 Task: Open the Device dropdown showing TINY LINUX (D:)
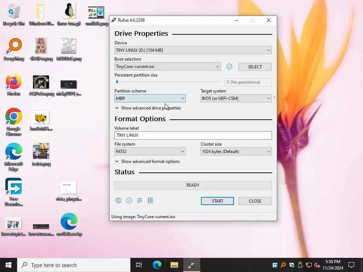coord(193,50)
